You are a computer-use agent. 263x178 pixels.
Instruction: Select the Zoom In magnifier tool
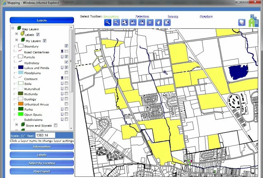point(108,23)
